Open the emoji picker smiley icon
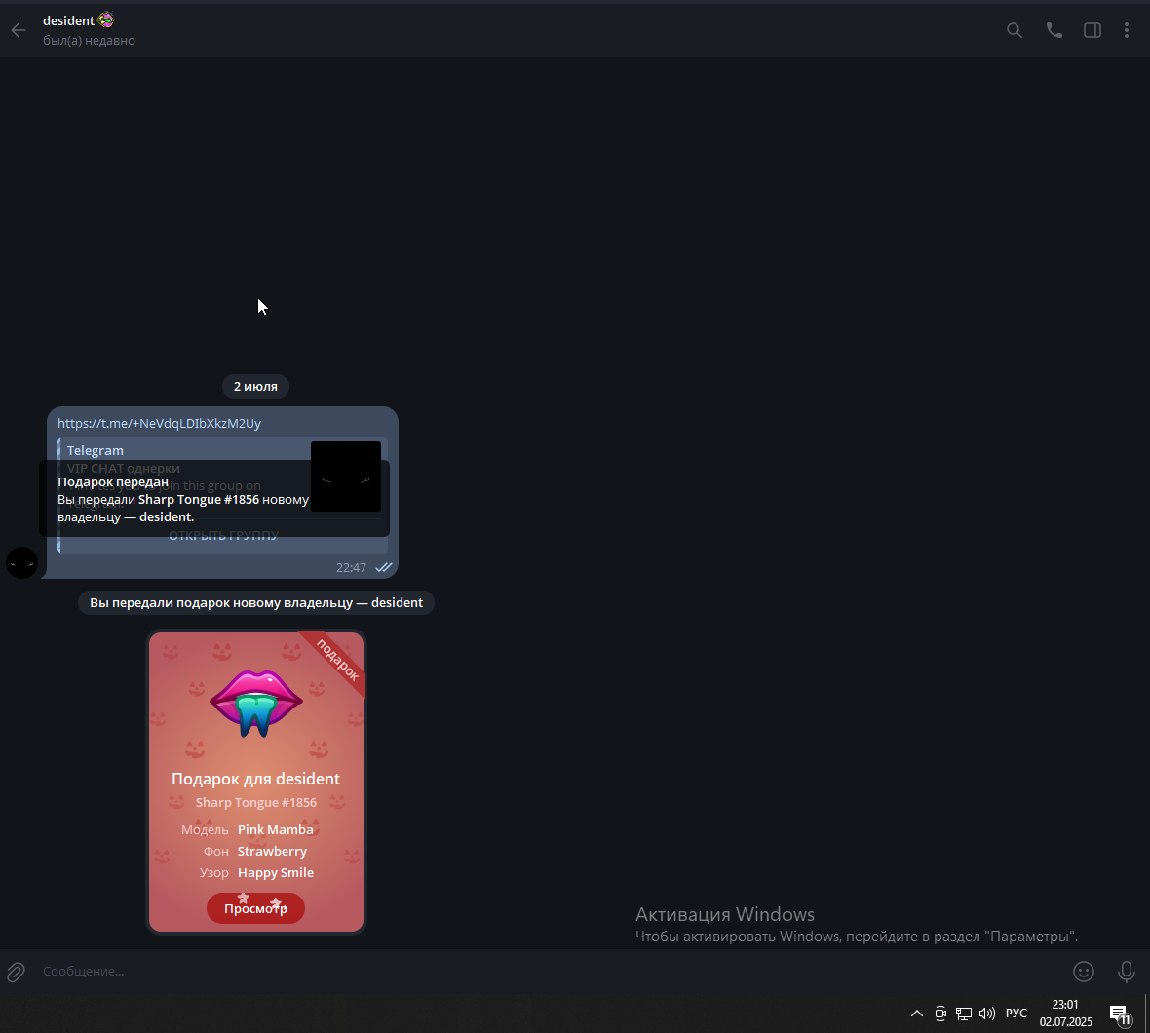 1084,972
